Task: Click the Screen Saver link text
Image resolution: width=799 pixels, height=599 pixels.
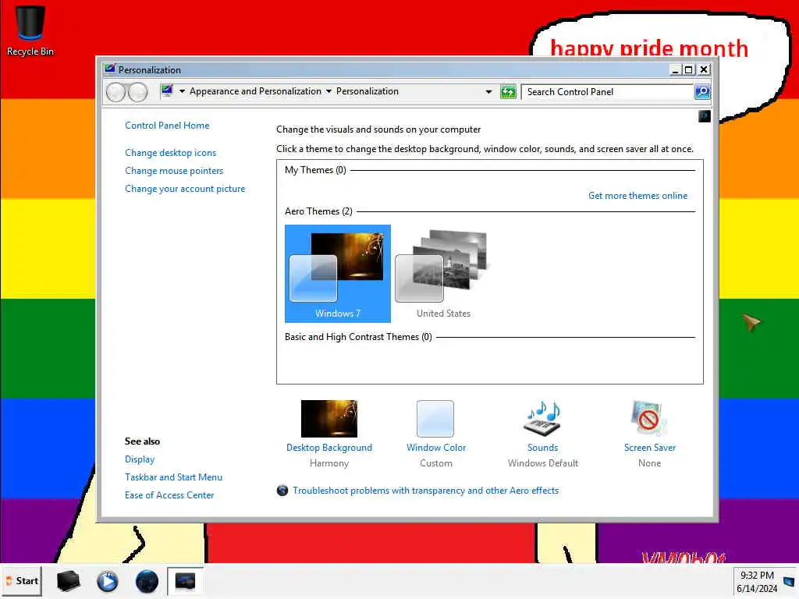Action: point(650,448)
